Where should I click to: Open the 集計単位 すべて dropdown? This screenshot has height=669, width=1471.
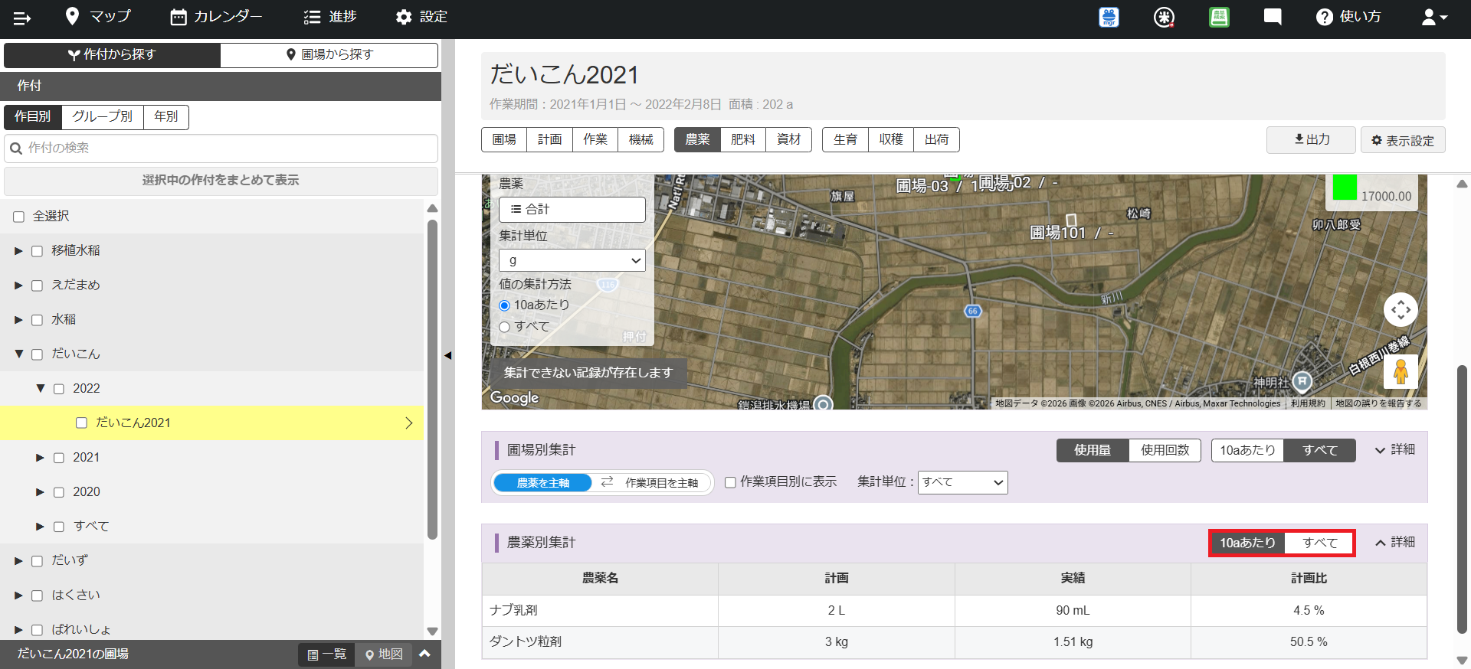coord(962,482)
